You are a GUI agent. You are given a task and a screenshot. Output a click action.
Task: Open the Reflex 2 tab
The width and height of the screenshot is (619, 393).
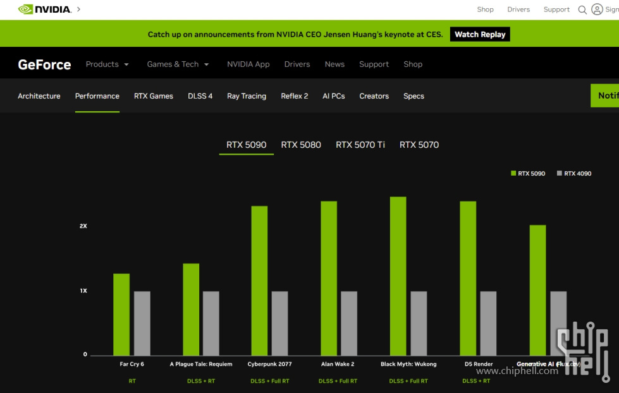294,96
